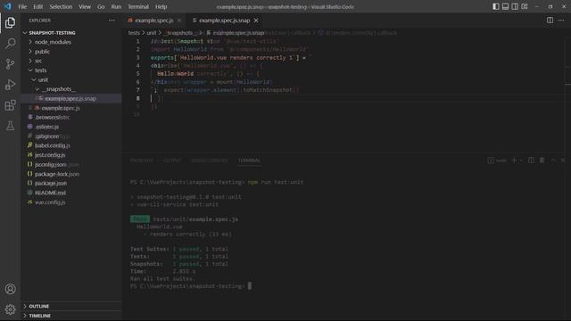
Task: Open the Source Control view
Action: click(10, 64)
